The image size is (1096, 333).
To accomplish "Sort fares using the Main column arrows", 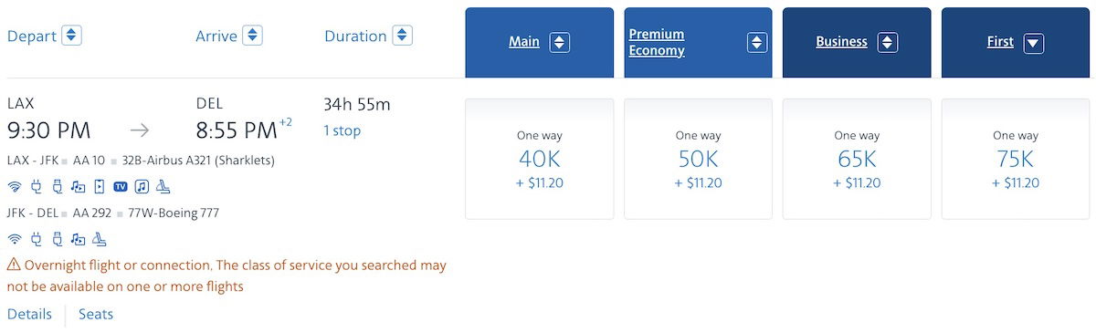I will point(560,43).
